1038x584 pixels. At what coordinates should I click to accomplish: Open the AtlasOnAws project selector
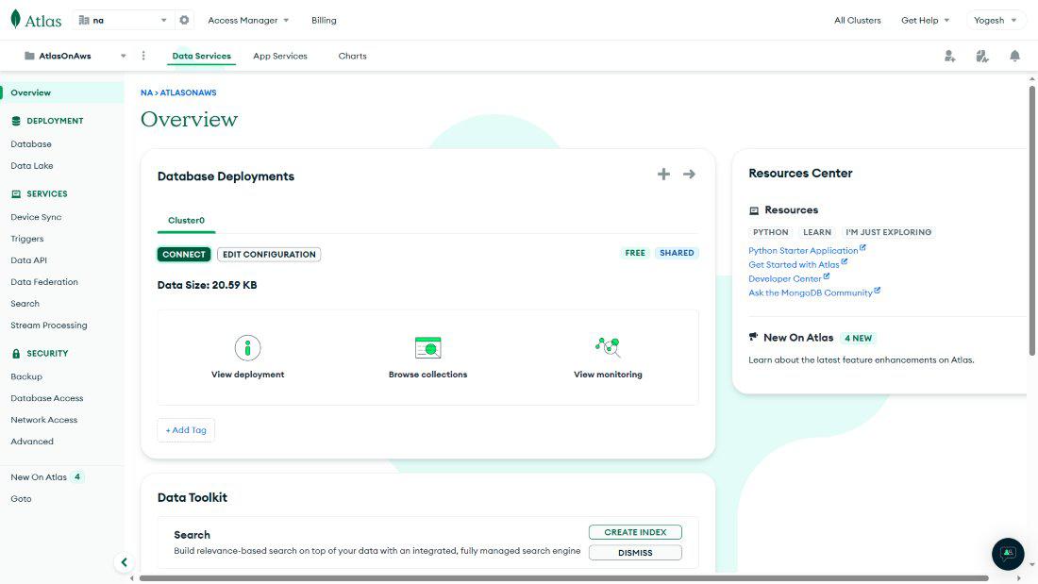pyautogui.click(x=75, y=56)
